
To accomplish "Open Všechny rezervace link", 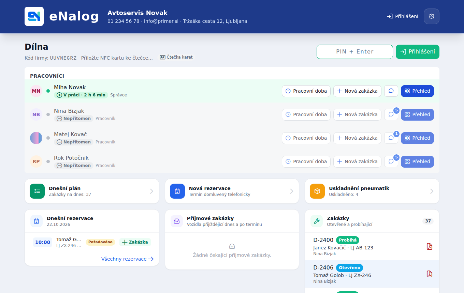I will 128,259.
